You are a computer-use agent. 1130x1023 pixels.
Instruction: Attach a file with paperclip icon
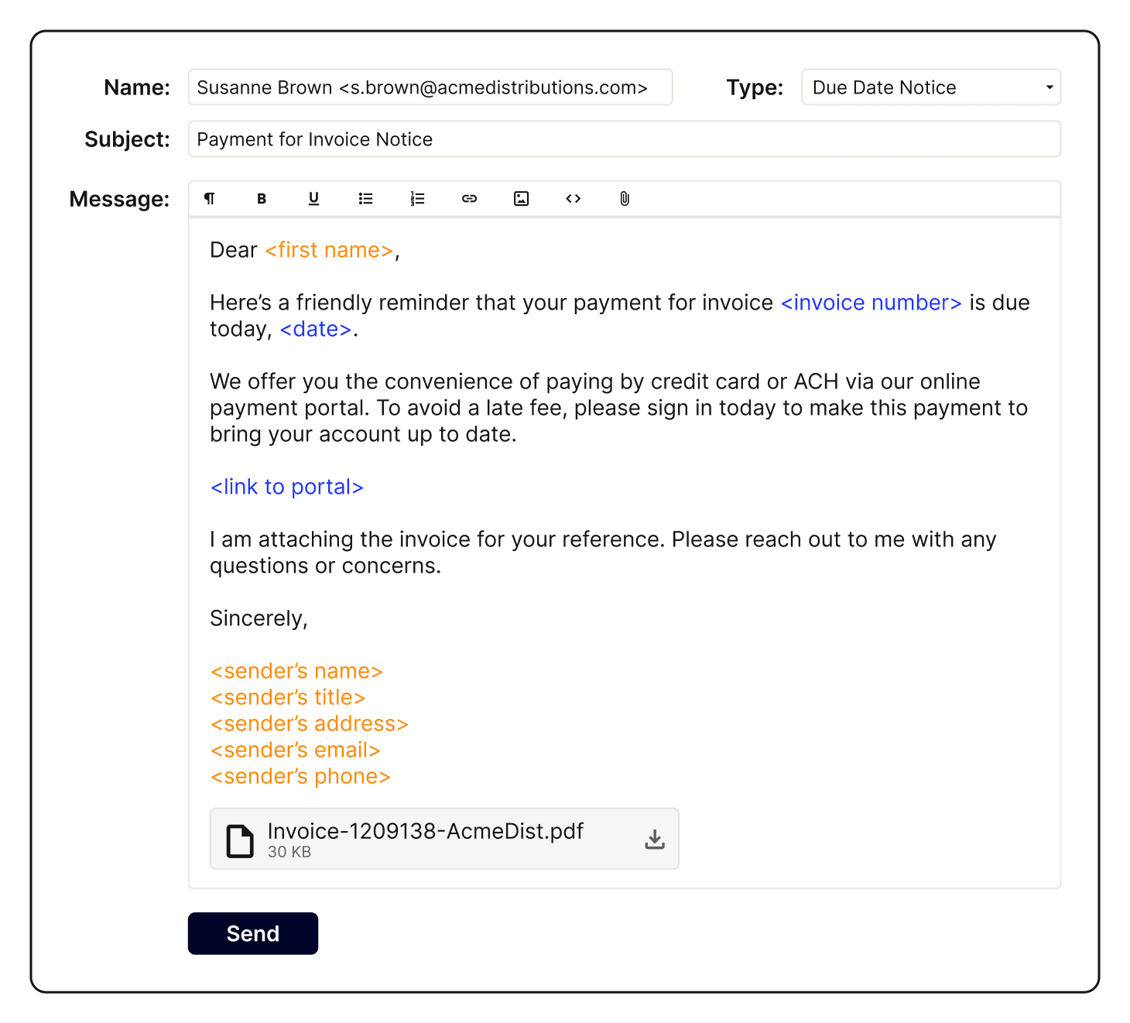tap(625, 199)
